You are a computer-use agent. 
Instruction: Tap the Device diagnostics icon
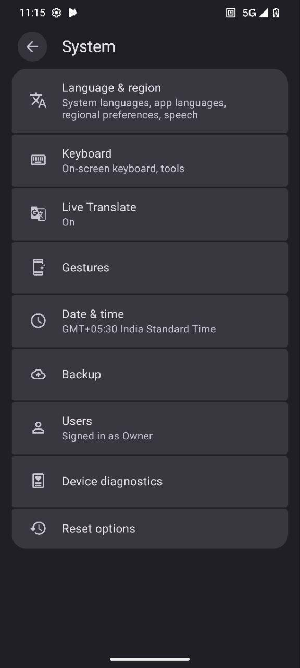(x=38, y=481)
